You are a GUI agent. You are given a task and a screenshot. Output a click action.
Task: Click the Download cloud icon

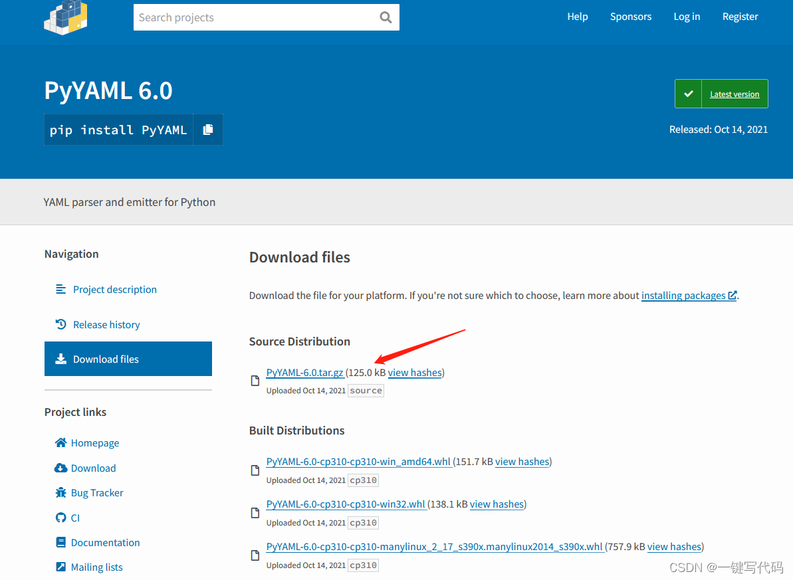60,468
